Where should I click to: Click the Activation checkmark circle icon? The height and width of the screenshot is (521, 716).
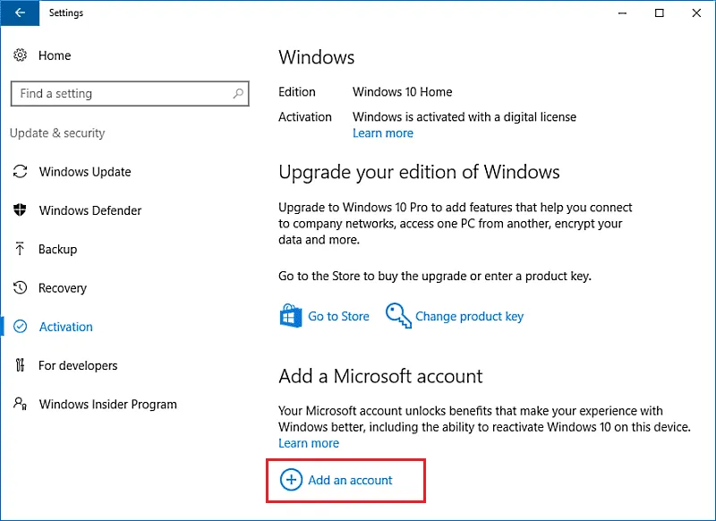pyautogui.click(x=21, y=327)
